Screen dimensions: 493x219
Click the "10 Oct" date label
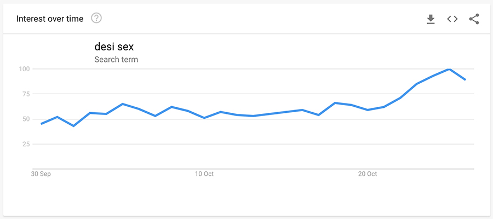point(204,174)
